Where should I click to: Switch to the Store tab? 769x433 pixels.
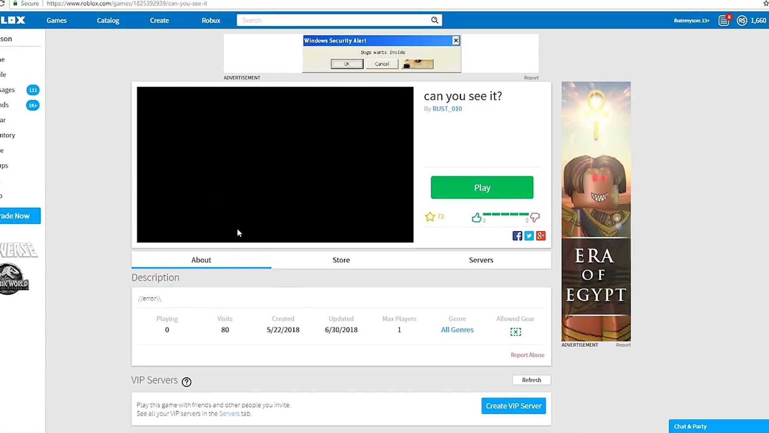pos(341,260)
